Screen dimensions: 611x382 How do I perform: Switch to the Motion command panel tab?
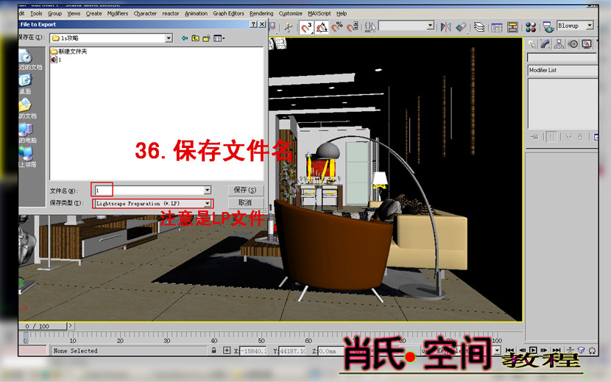[x=573, y=44]
